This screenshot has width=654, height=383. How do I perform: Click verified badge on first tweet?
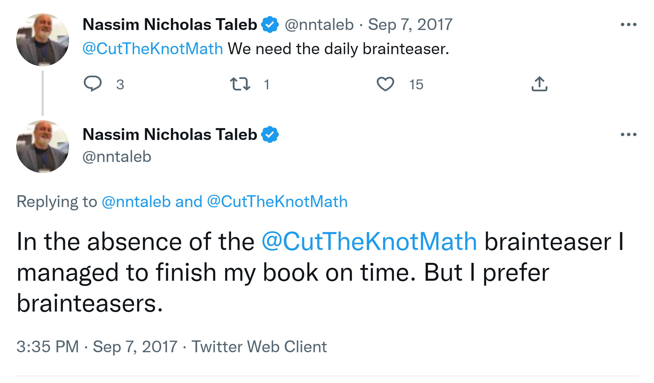pos(270,24)
